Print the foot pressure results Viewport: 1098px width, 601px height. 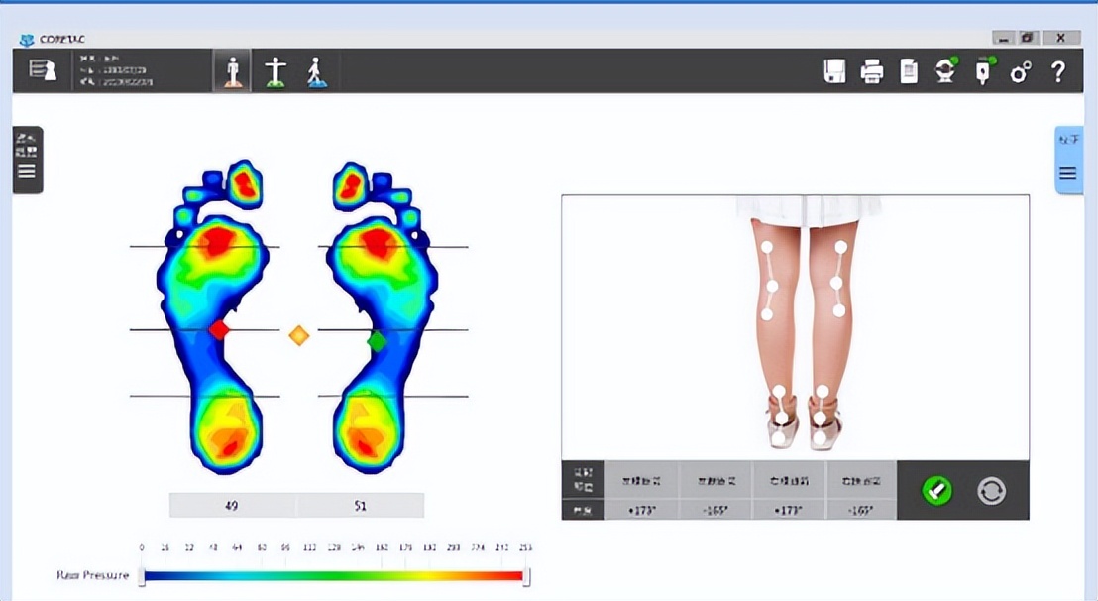tap(871, 71)
